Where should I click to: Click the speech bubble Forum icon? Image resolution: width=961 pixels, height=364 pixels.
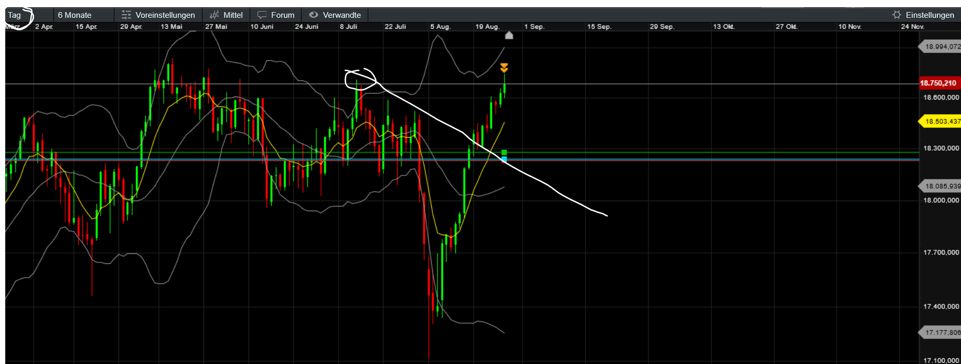tap(262, 15)
